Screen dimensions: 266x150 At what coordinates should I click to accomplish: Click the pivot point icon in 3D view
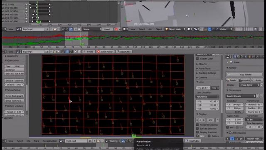point(196,29)
